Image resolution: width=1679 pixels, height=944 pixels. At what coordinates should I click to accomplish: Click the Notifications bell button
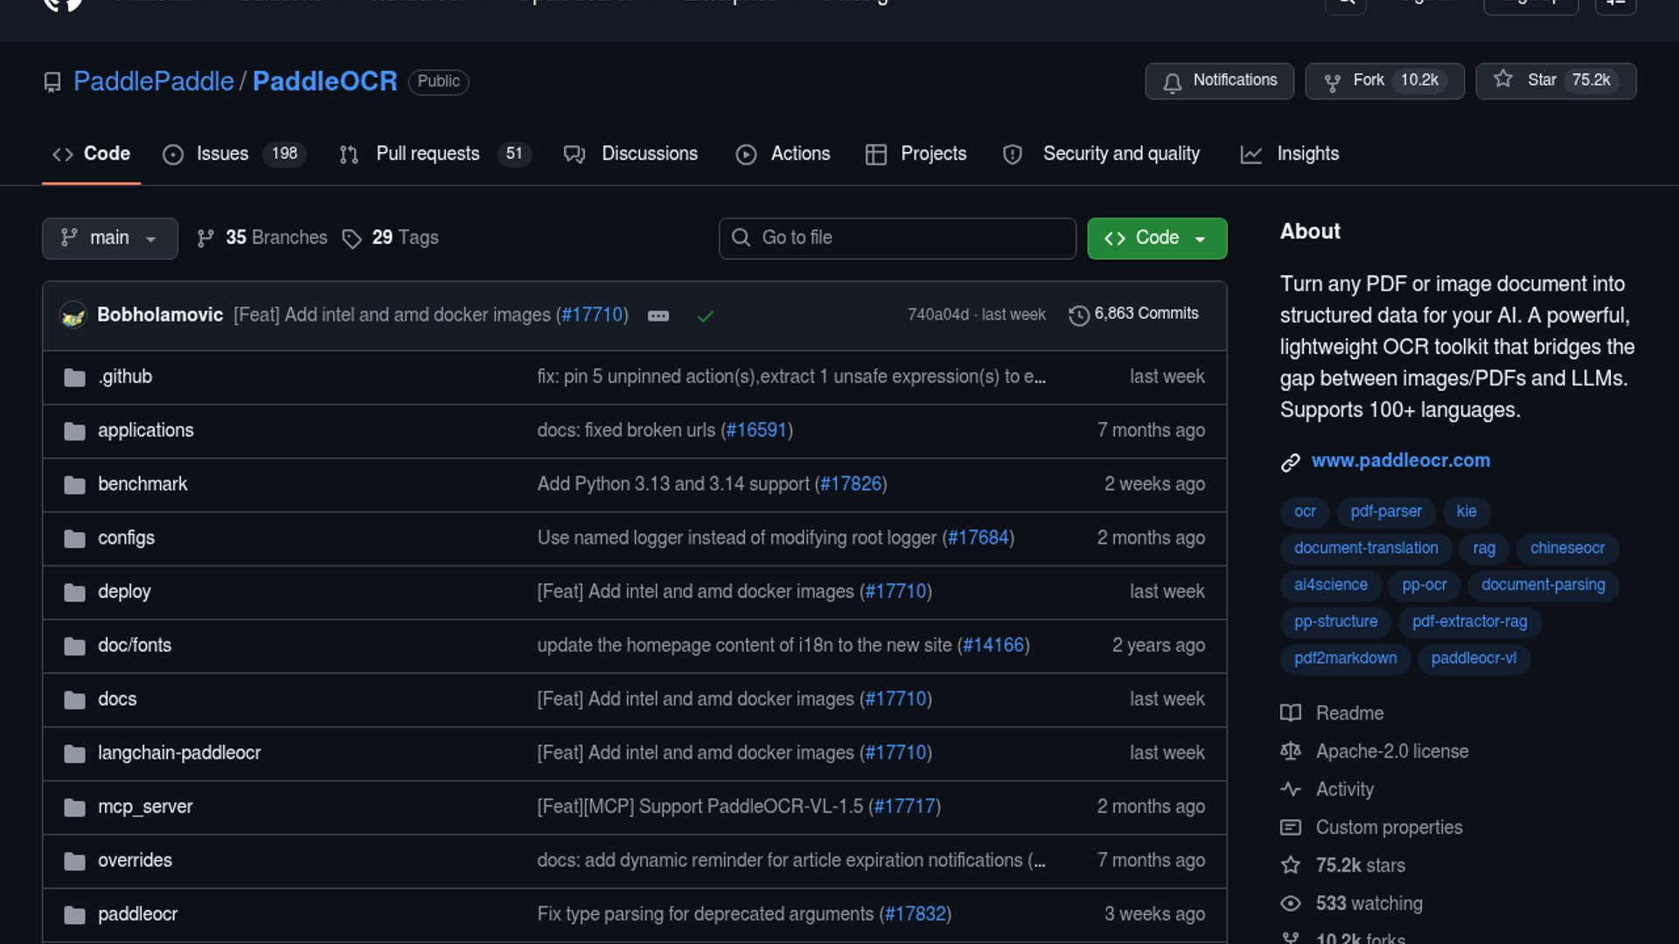coord(1219,81)
